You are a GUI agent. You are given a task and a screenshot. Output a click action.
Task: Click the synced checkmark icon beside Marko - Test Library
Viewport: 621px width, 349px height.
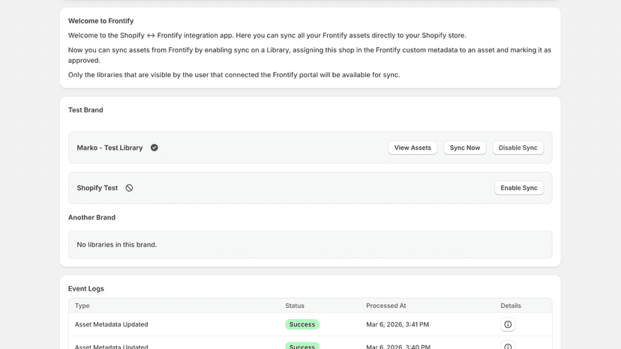click(x=154, y=148)
